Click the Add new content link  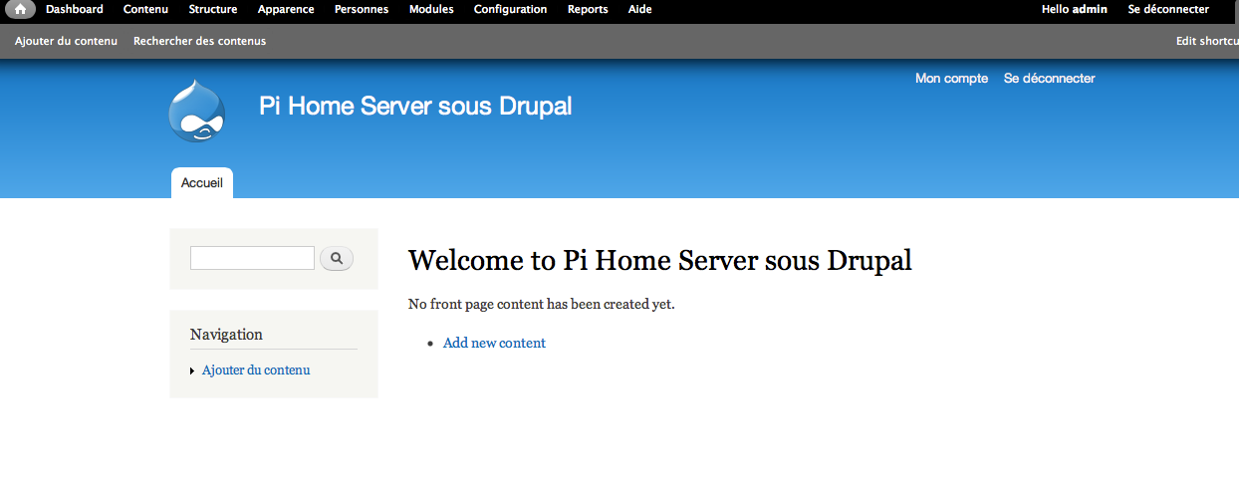(494, 343)
